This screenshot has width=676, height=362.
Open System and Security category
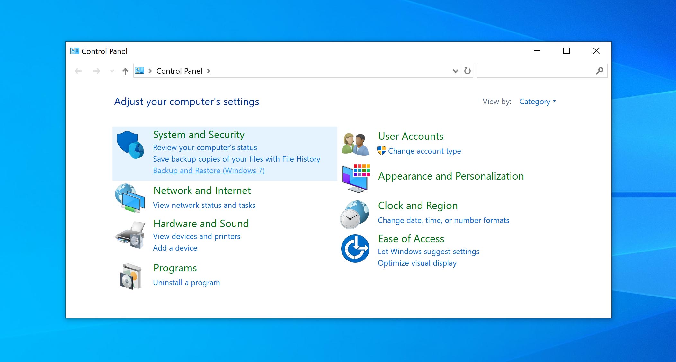click(x=199, y=135)
